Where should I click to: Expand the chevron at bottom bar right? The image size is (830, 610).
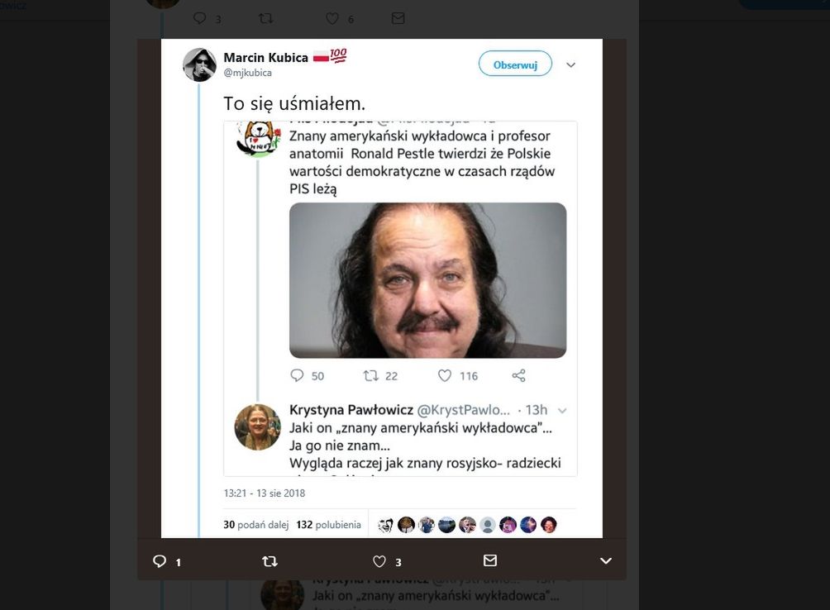(x=606, y=561)
